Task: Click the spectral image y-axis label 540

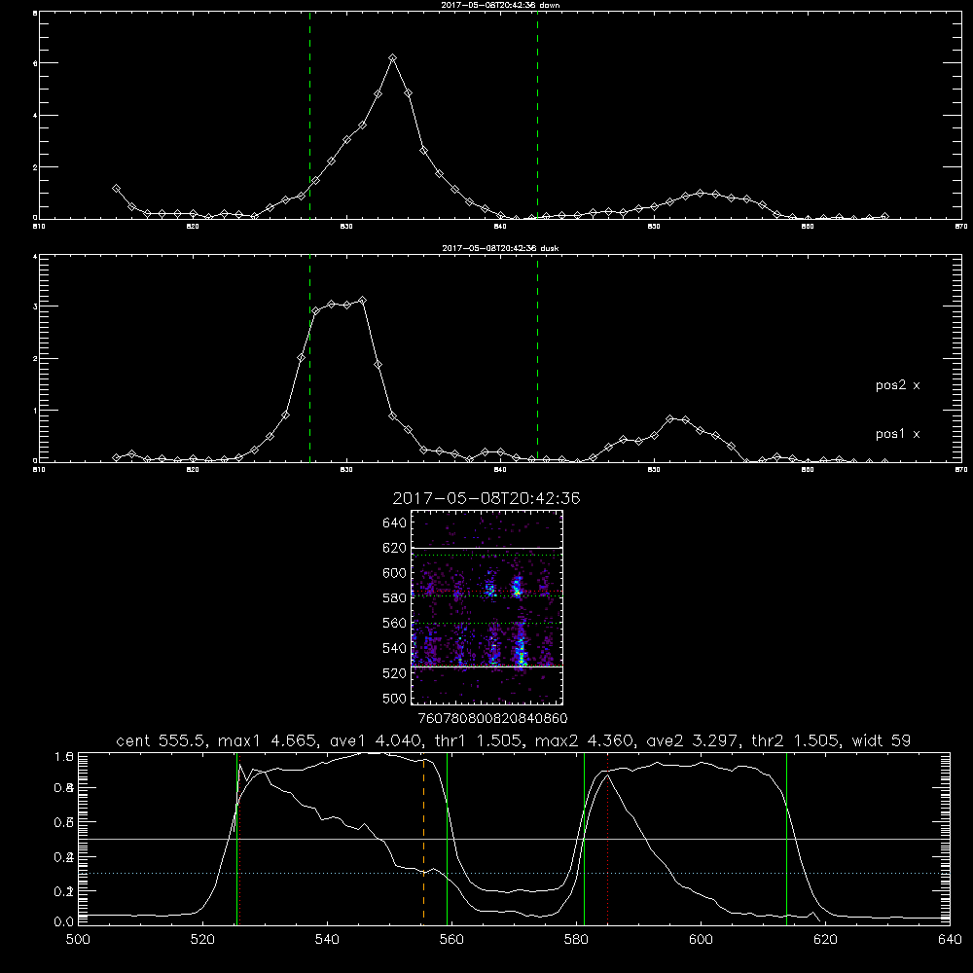Action: 395,648
